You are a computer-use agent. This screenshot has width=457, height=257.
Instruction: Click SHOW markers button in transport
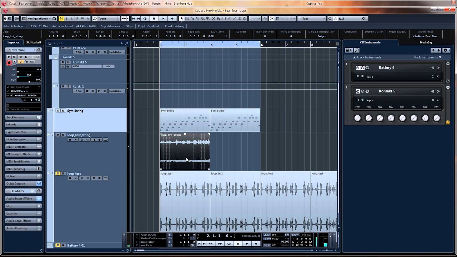click(x=295, y=235)
